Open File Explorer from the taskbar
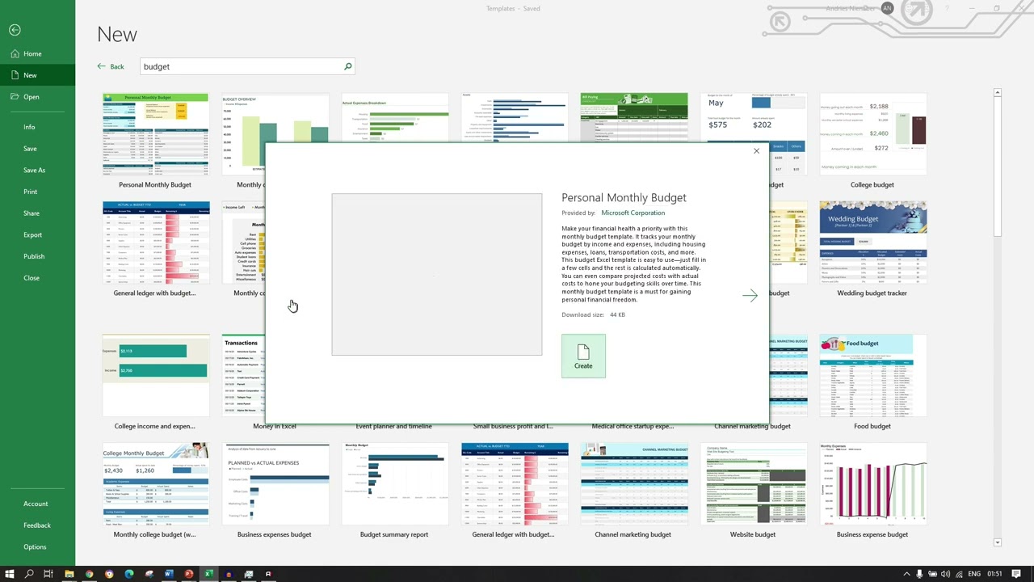 coord(69,574)
